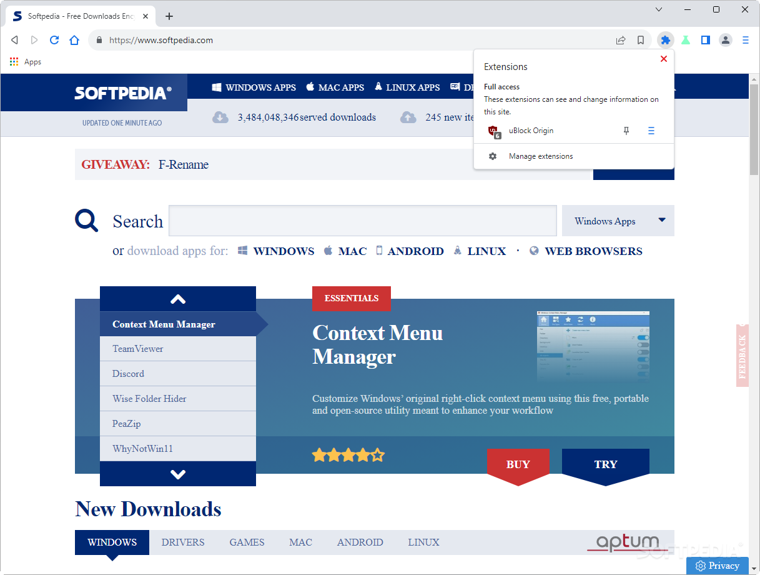This screenshot has height=575, width=760.
Task: Select the Softpedia browser tab
Action: click(x=80, y=16)
